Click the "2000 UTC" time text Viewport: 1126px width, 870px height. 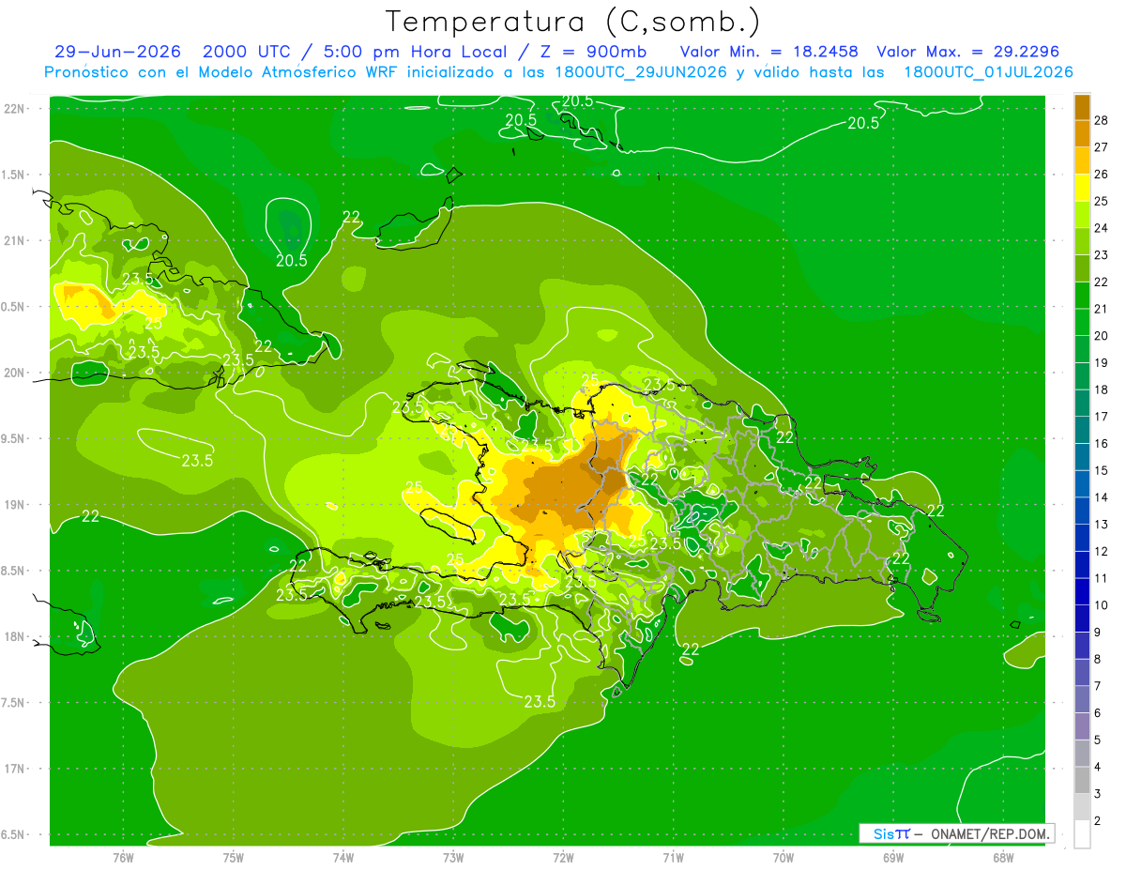click(248, 52)
